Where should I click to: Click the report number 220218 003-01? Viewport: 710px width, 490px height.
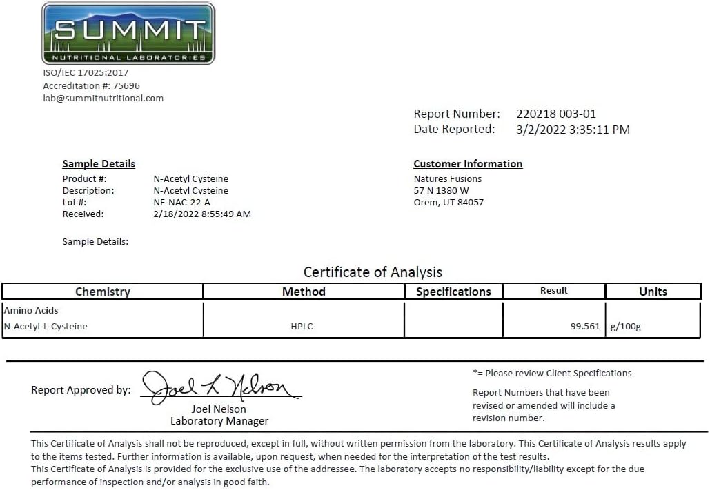[555, 114]
